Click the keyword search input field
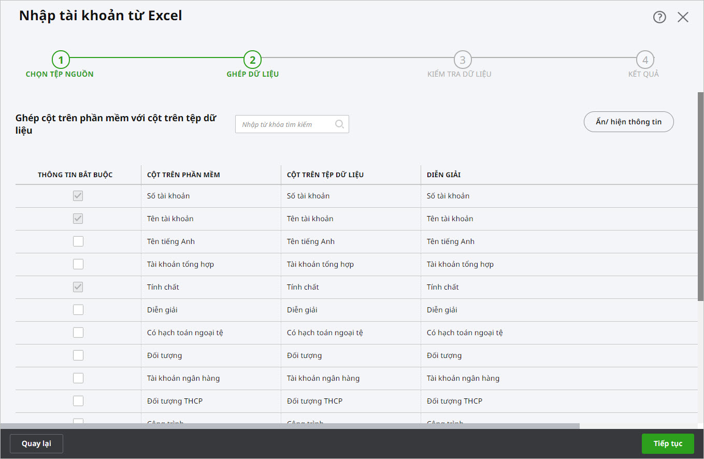 pos(284,124)
